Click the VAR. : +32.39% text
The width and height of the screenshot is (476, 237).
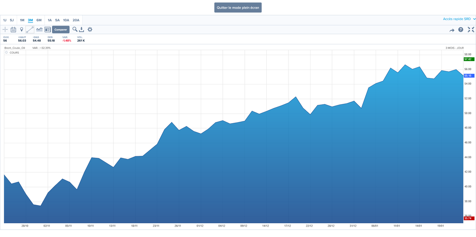pos(41,48)
